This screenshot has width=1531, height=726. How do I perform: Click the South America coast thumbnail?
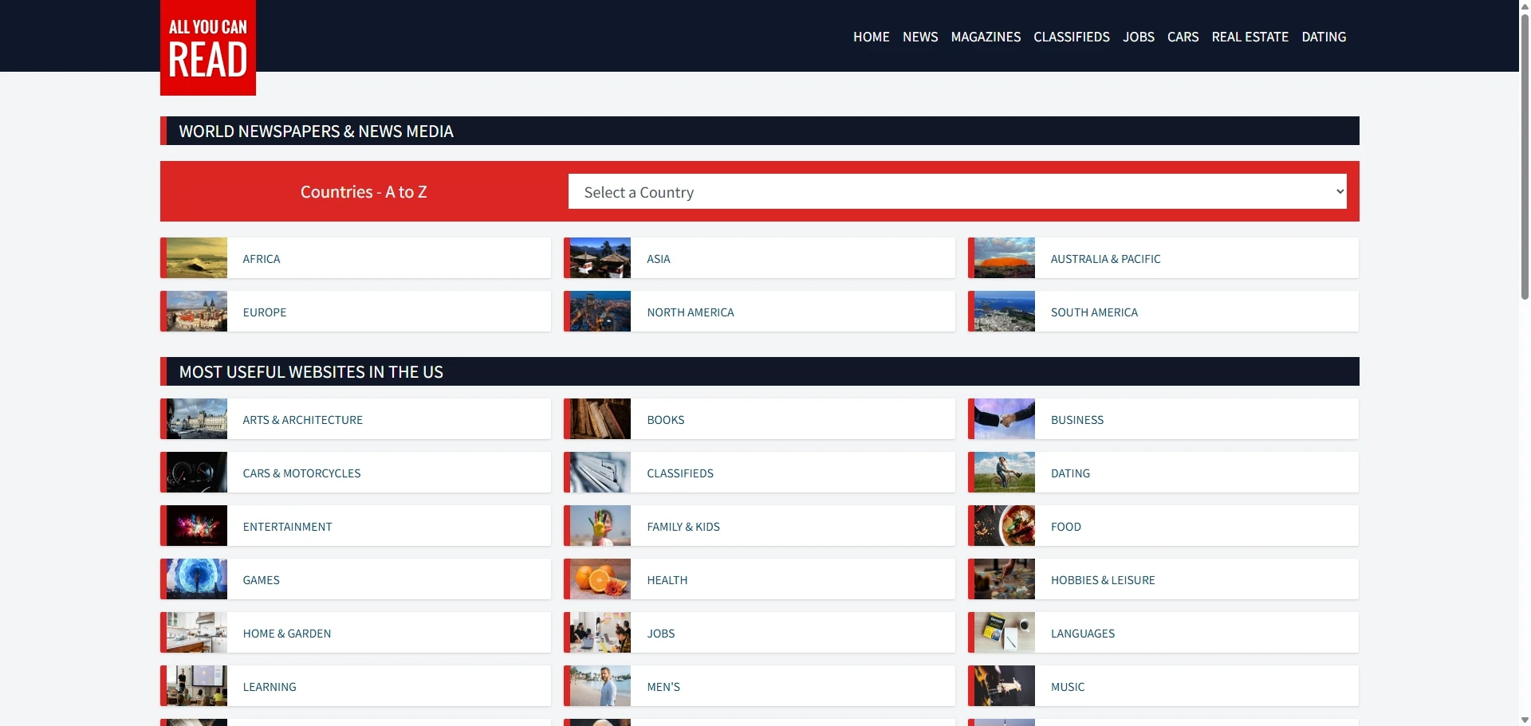pos(1005,311)
